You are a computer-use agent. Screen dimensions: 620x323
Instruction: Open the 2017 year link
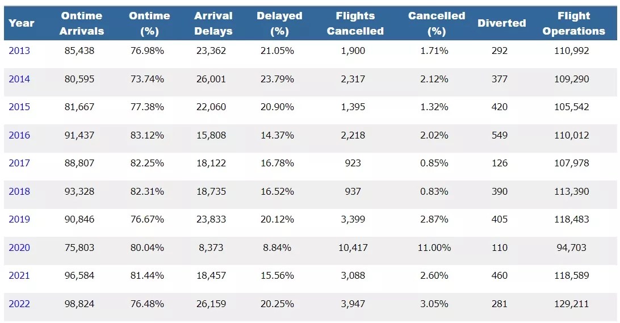[x=19, y=163]
